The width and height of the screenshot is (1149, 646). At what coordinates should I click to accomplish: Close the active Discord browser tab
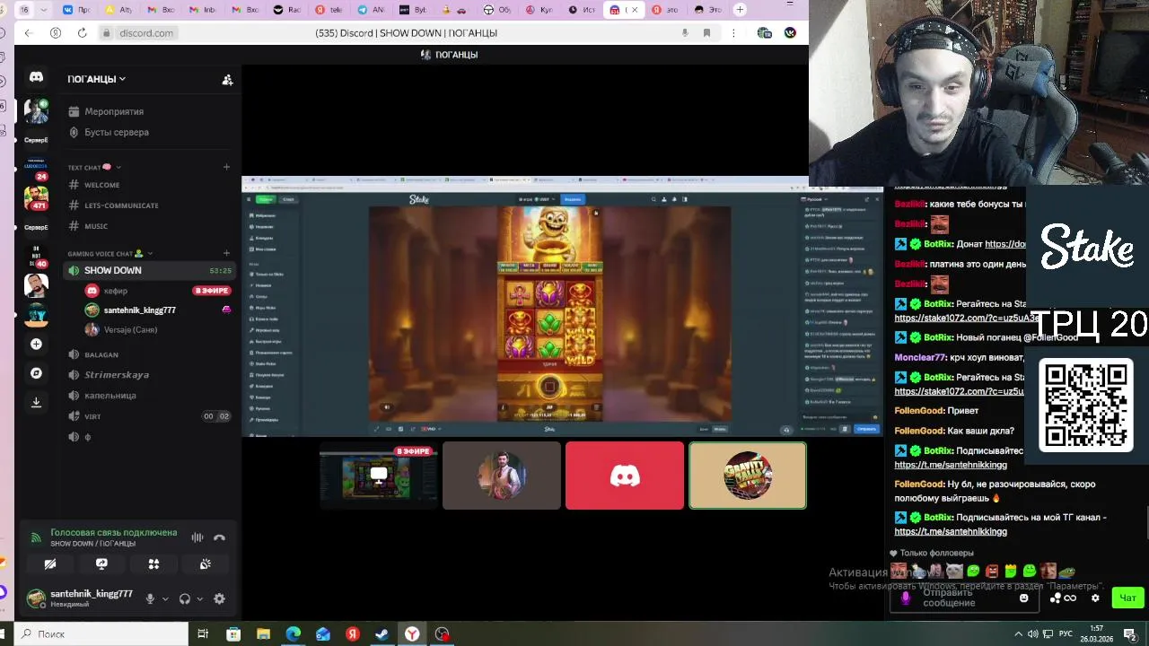pos(635,10)
